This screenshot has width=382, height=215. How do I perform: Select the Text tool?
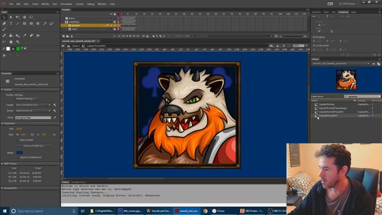tap(11, 24)
